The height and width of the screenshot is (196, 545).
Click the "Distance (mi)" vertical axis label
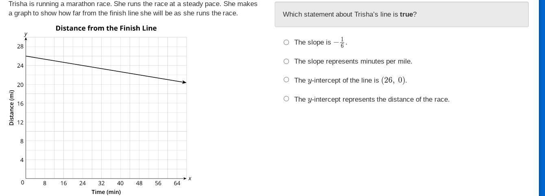click(x=11, y=108)
